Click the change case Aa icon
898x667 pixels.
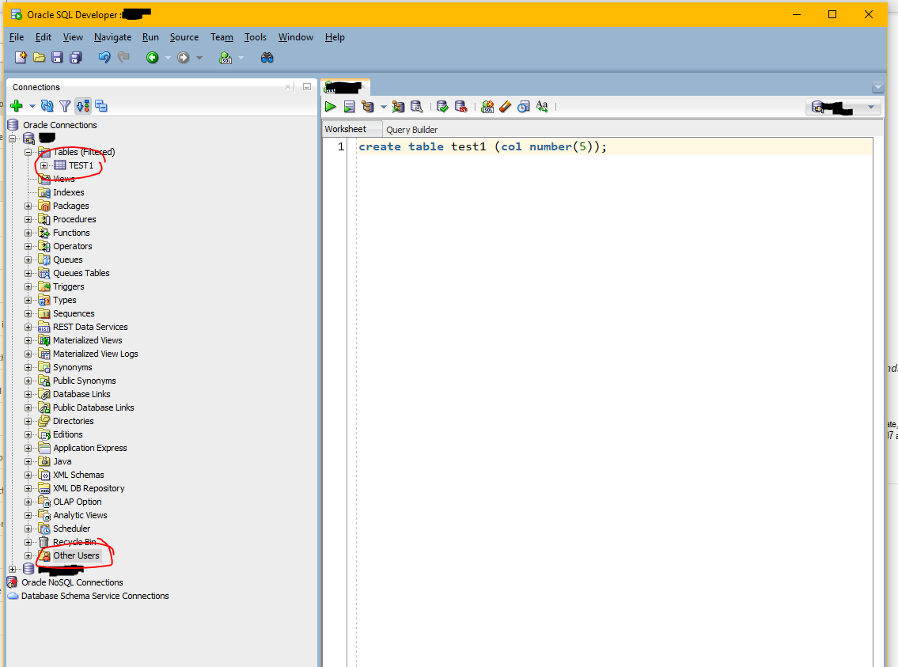click(x=542, y=107)
